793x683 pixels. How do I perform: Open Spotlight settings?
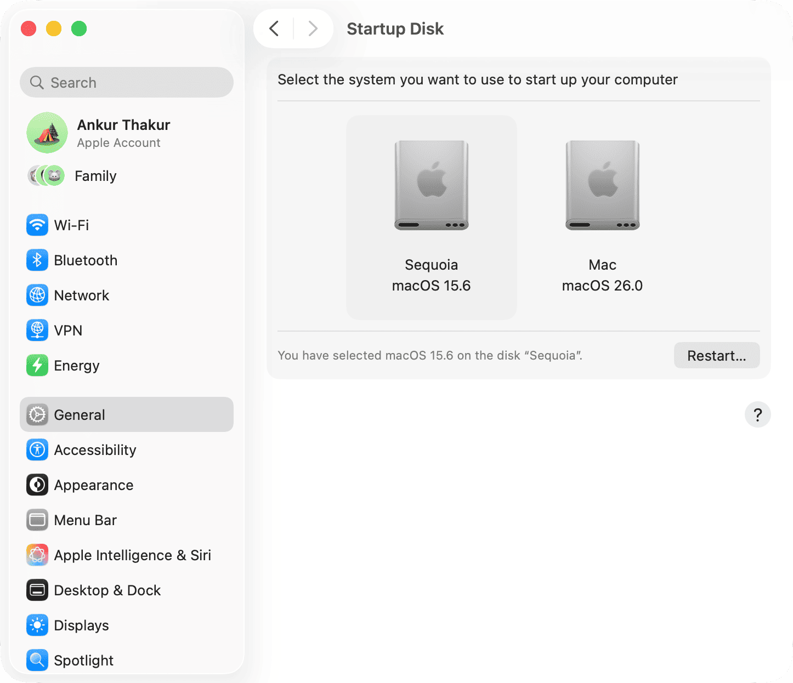(83, 660)
